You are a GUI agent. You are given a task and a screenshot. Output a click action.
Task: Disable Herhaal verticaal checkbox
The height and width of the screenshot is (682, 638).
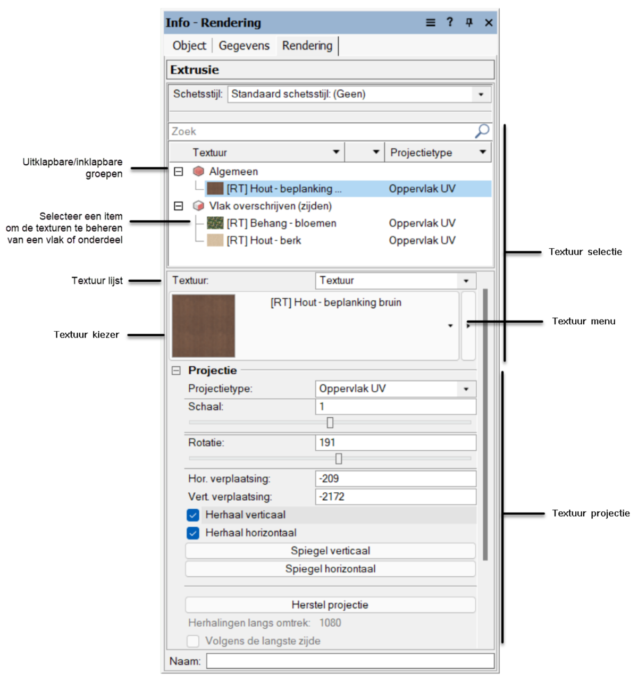(193, 515)
